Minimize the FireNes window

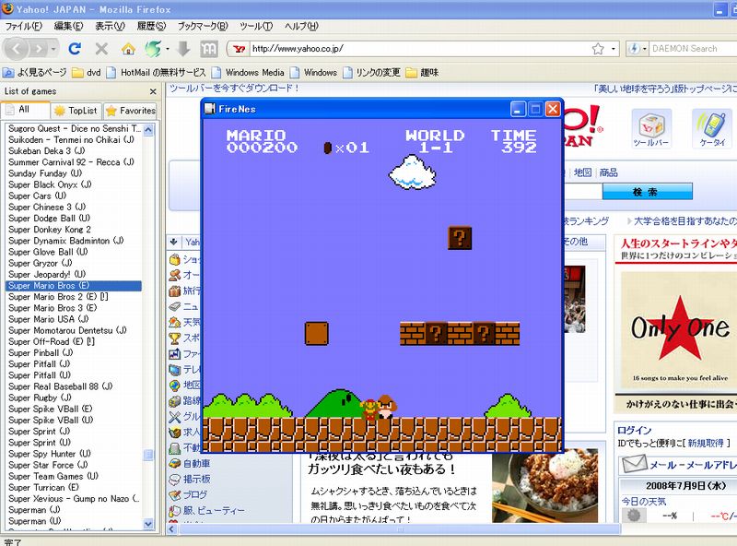coord(518,109)
